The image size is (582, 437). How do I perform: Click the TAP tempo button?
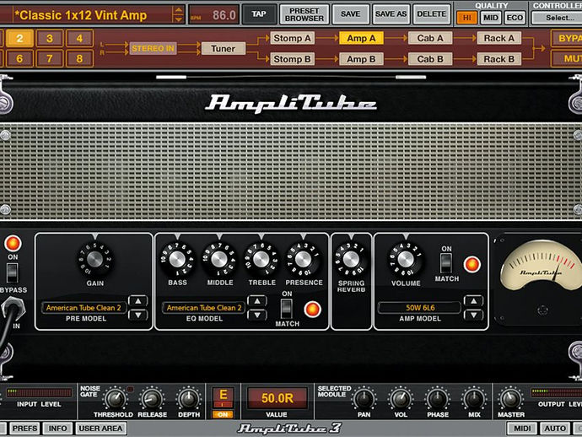(259, 14)
